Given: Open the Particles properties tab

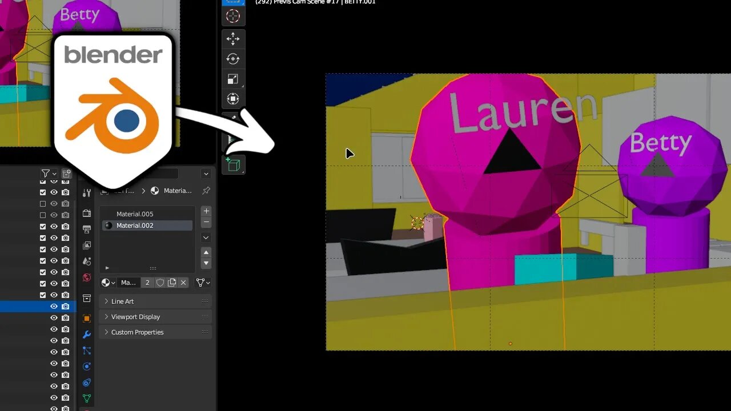Looking at the screenshot, I should point(87,350).
